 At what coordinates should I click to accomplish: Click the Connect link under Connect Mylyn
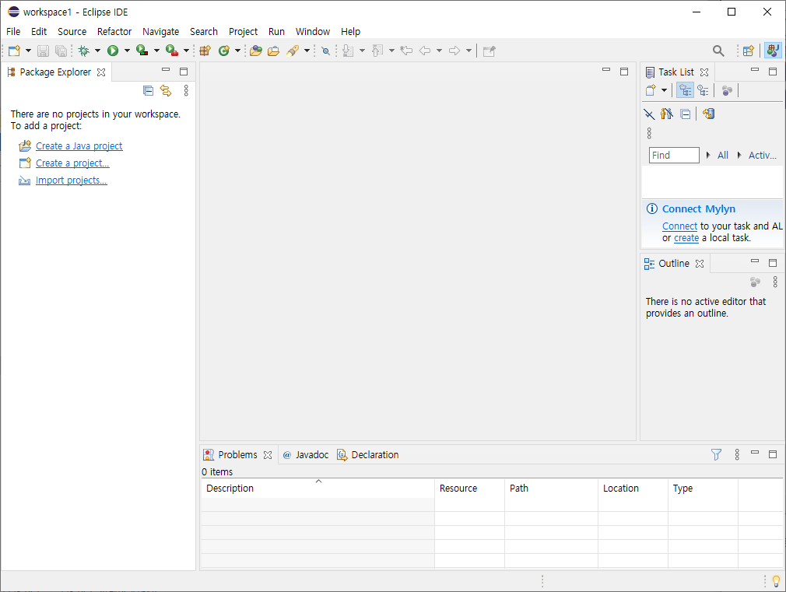tap(679, 226)
